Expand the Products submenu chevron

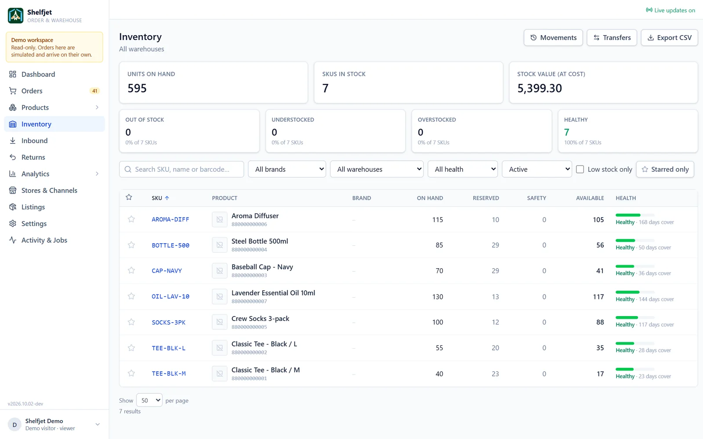97,108
